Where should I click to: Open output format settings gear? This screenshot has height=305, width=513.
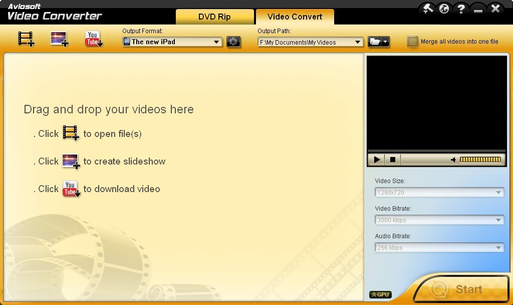tap(233, 42)
